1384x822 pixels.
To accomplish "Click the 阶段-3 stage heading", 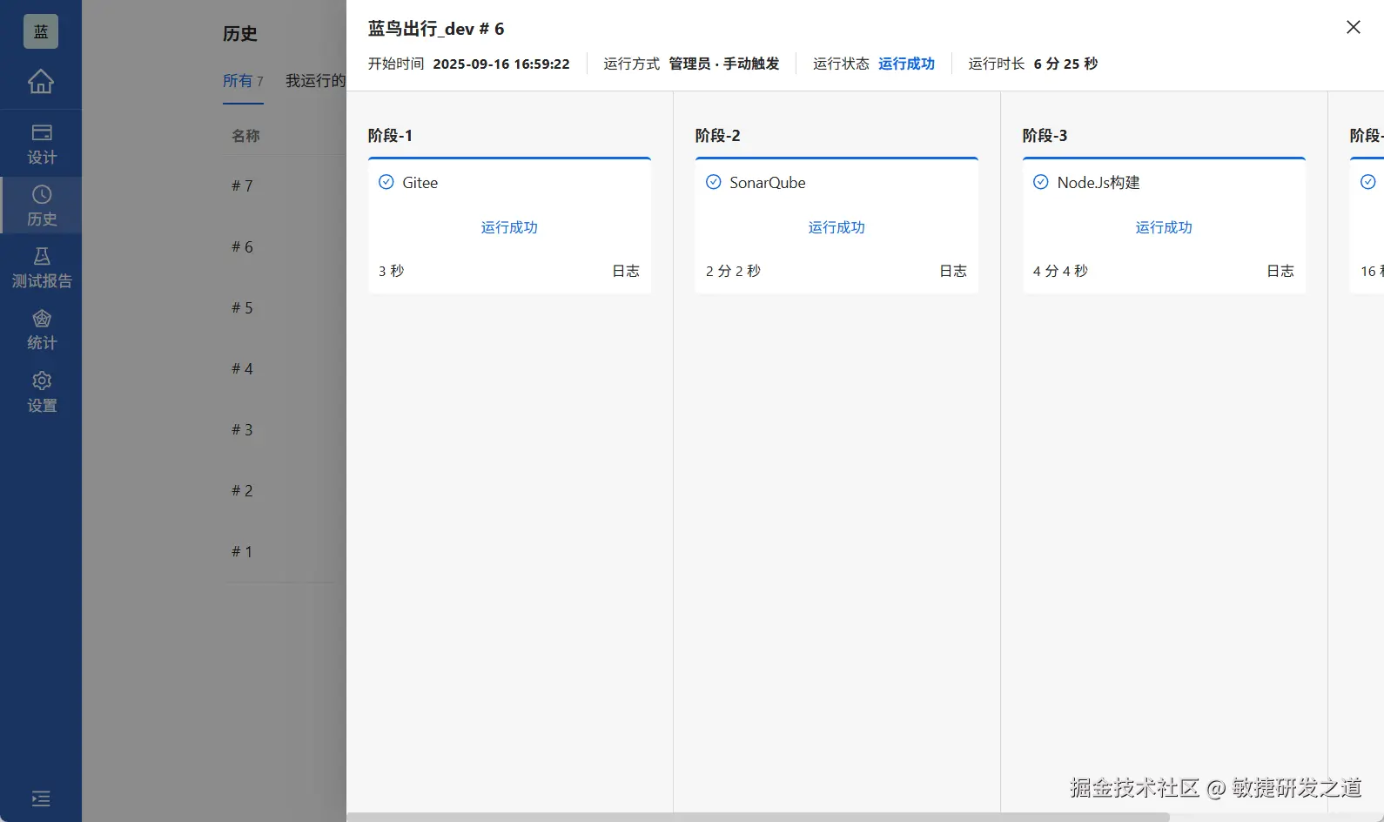I will pos(1045,135).
